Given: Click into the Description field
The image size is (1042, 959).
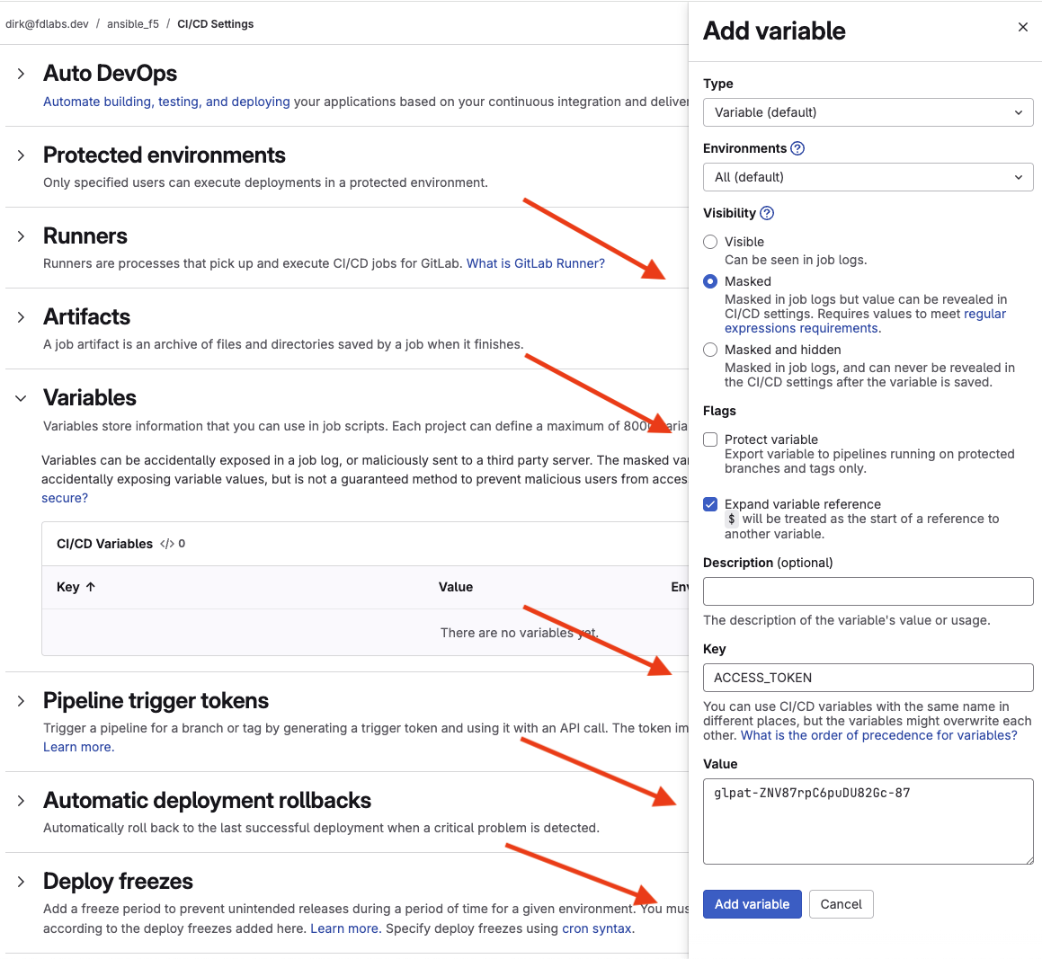Looking at the screenshot, I should pyautogui.click(x=868, y=591).
